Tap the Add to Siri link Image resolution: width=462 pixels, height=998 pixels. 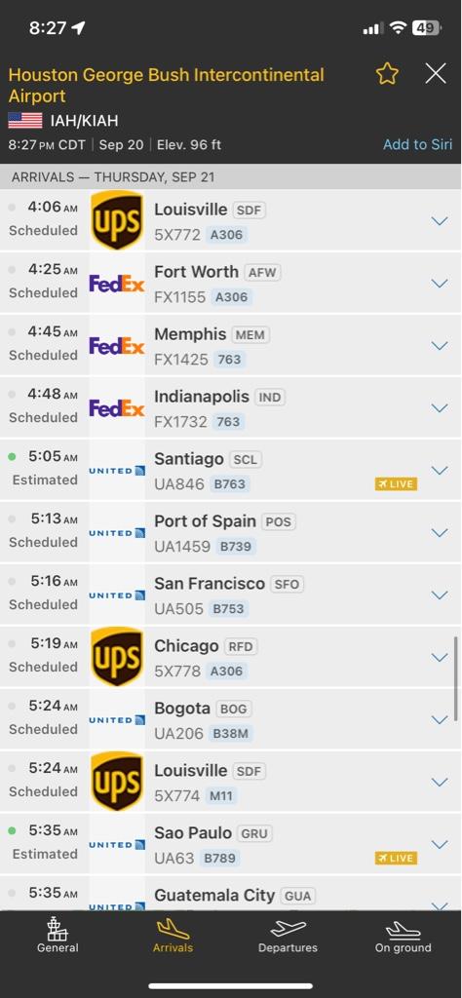coord(417,144)
